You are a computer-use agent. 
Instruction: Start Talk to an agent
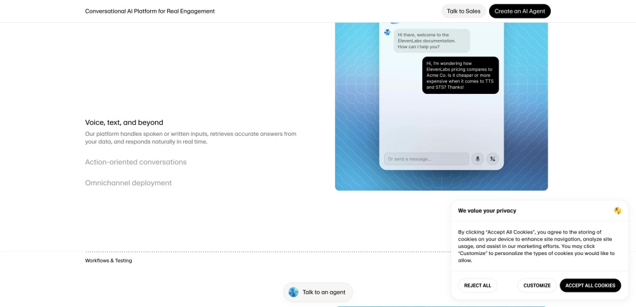[x=317, y=292]
